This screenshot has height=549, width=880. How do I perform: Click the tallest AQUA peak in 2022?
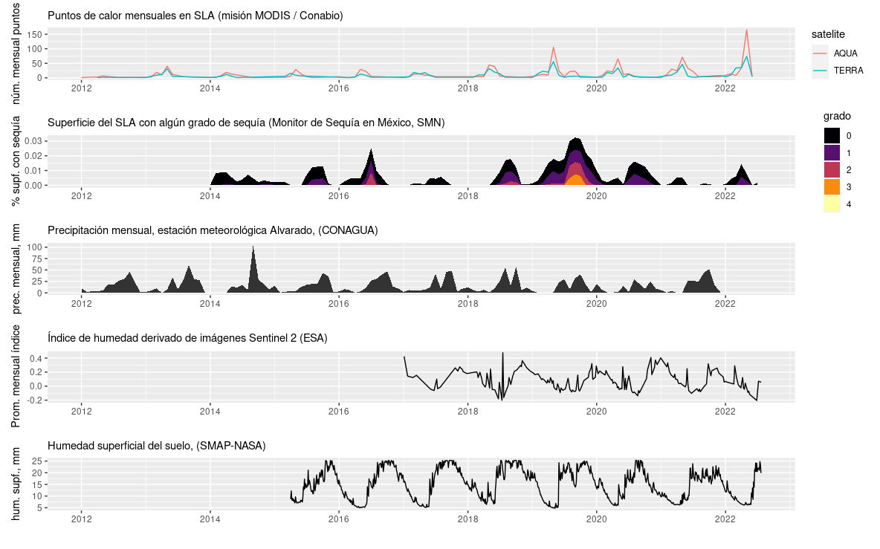coord(746,31)
